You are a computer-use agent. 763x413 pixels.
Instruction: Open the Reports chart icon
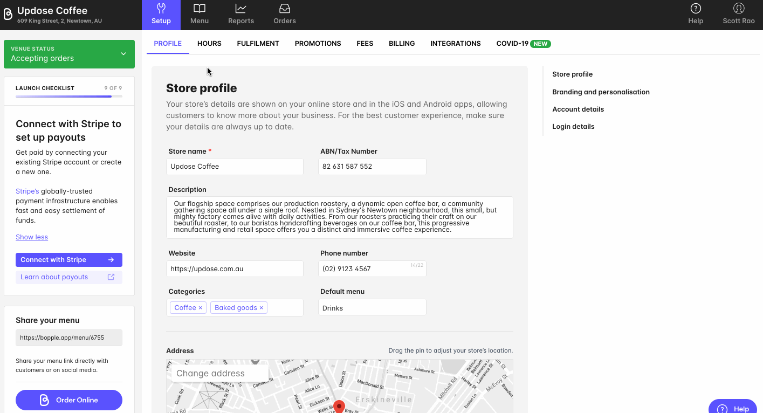(x=241, y=9)
